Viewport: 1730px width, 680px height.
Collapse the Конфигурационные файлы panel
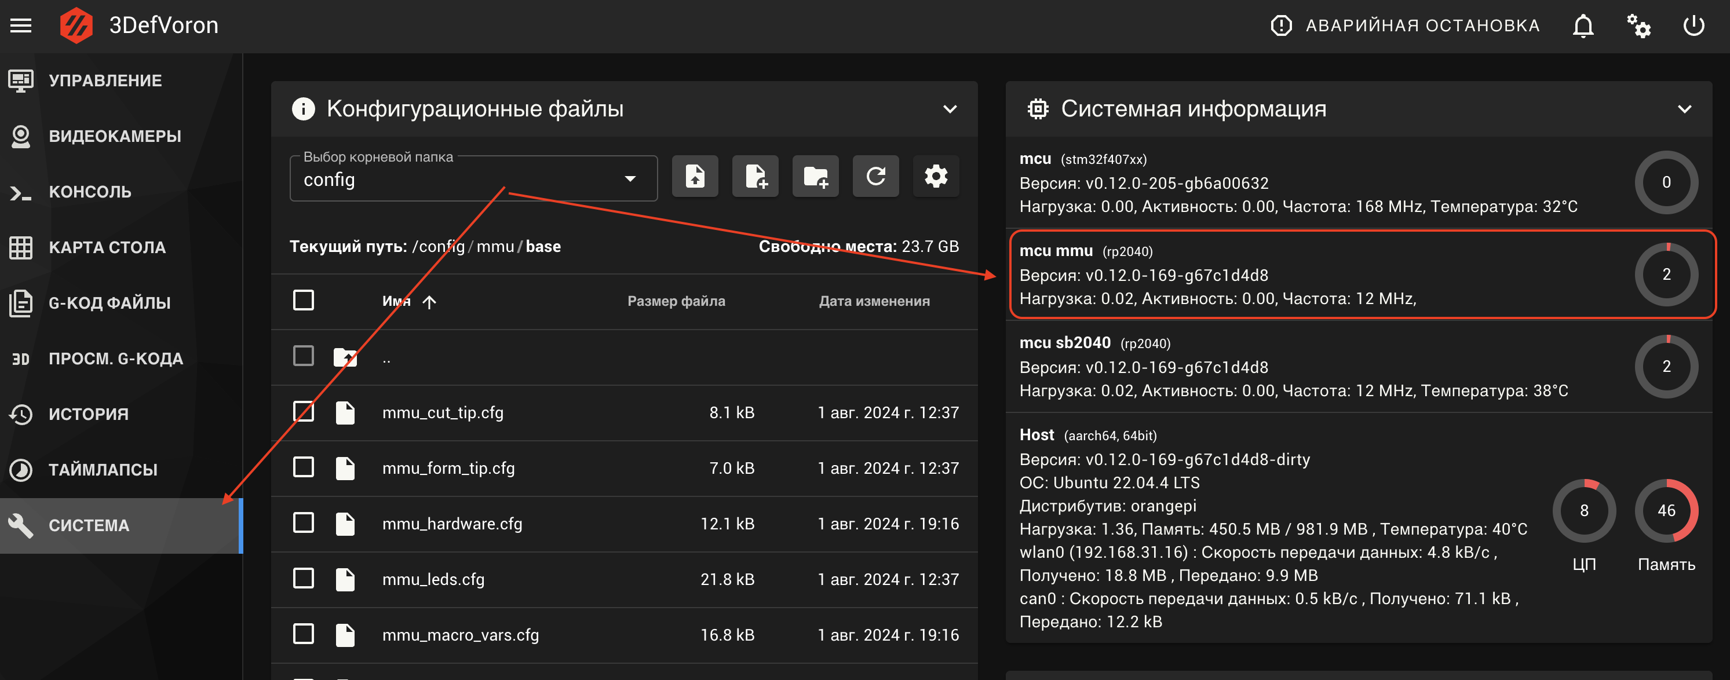(x=950, y=109)
